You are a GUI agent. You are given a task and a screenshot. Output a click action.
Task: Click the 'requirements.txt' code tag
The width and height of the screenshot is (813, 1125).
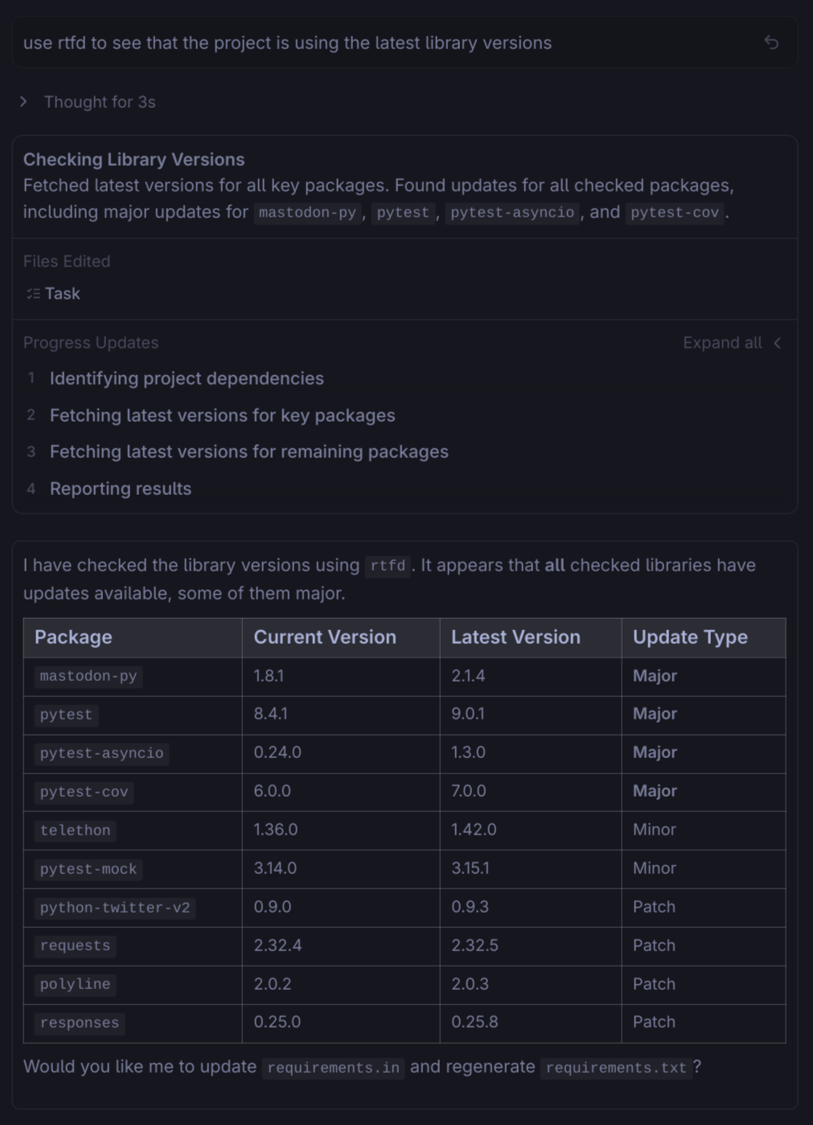(x=616, y=1068)
